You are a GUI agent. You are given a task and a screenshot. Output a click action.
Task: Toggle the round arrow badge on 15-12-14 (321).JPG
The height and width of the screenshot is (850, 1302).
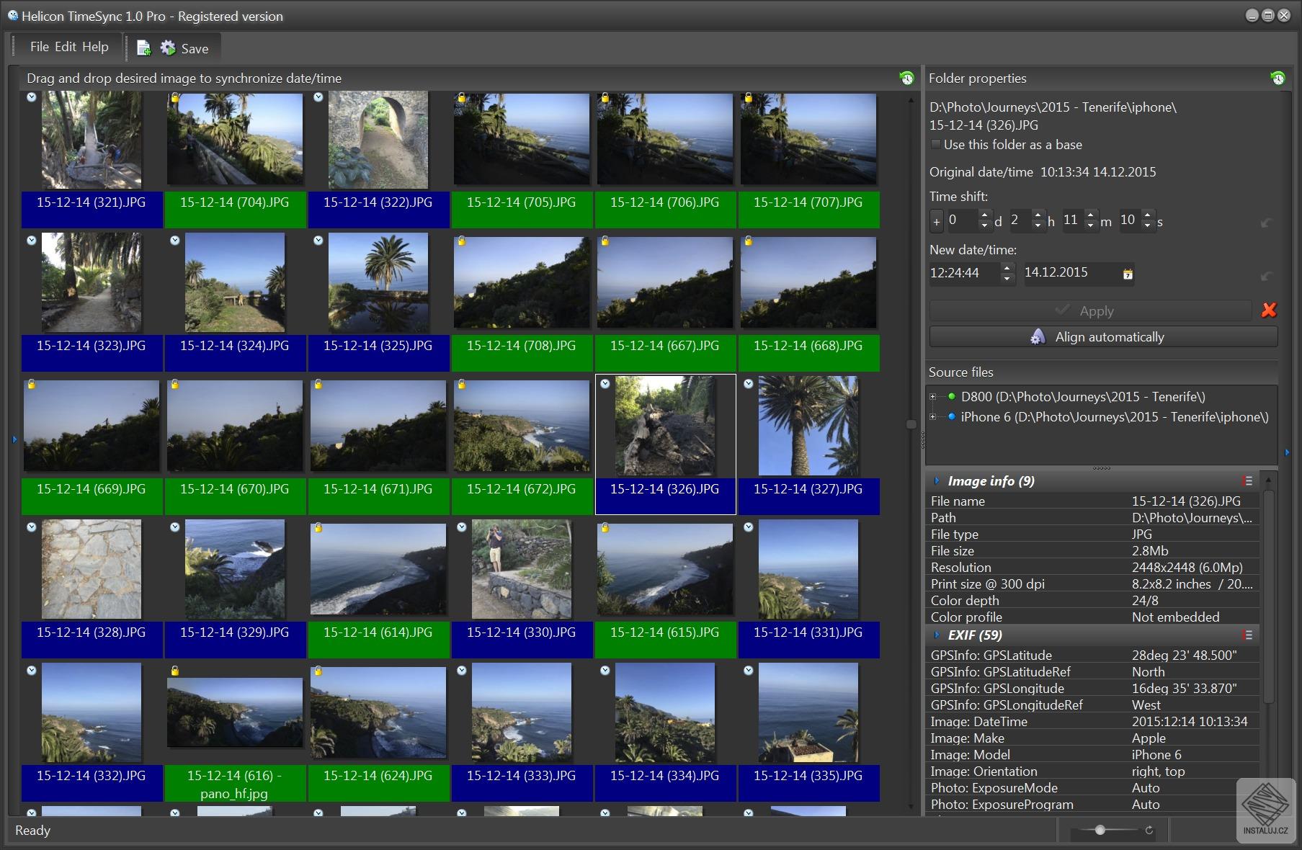click(31, 97)
